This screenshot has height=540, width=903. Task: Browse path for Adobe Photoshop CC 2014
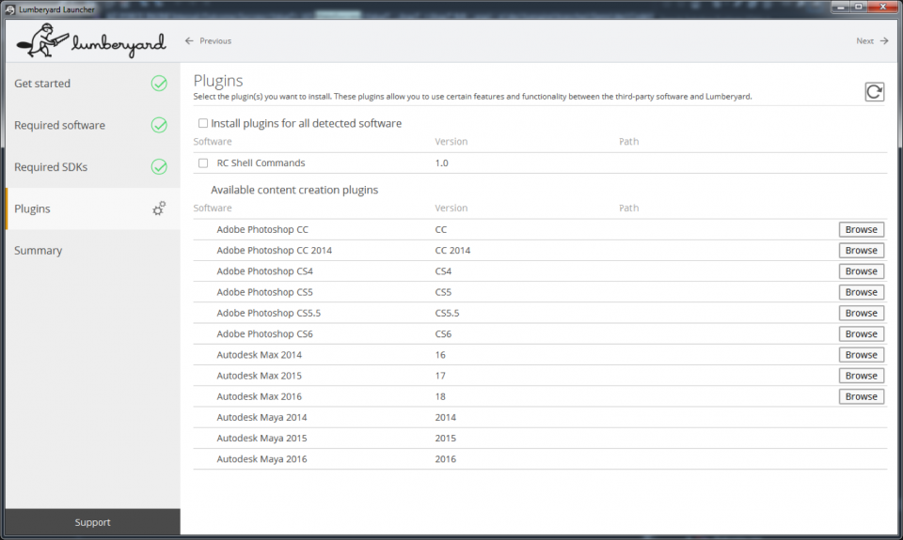[861, 250]
